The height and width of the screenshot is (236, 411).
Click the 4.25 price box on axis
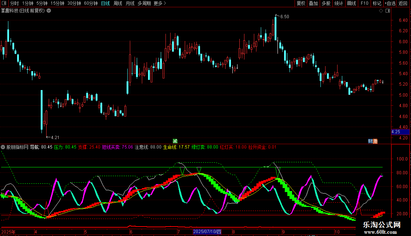click(400, 132)
